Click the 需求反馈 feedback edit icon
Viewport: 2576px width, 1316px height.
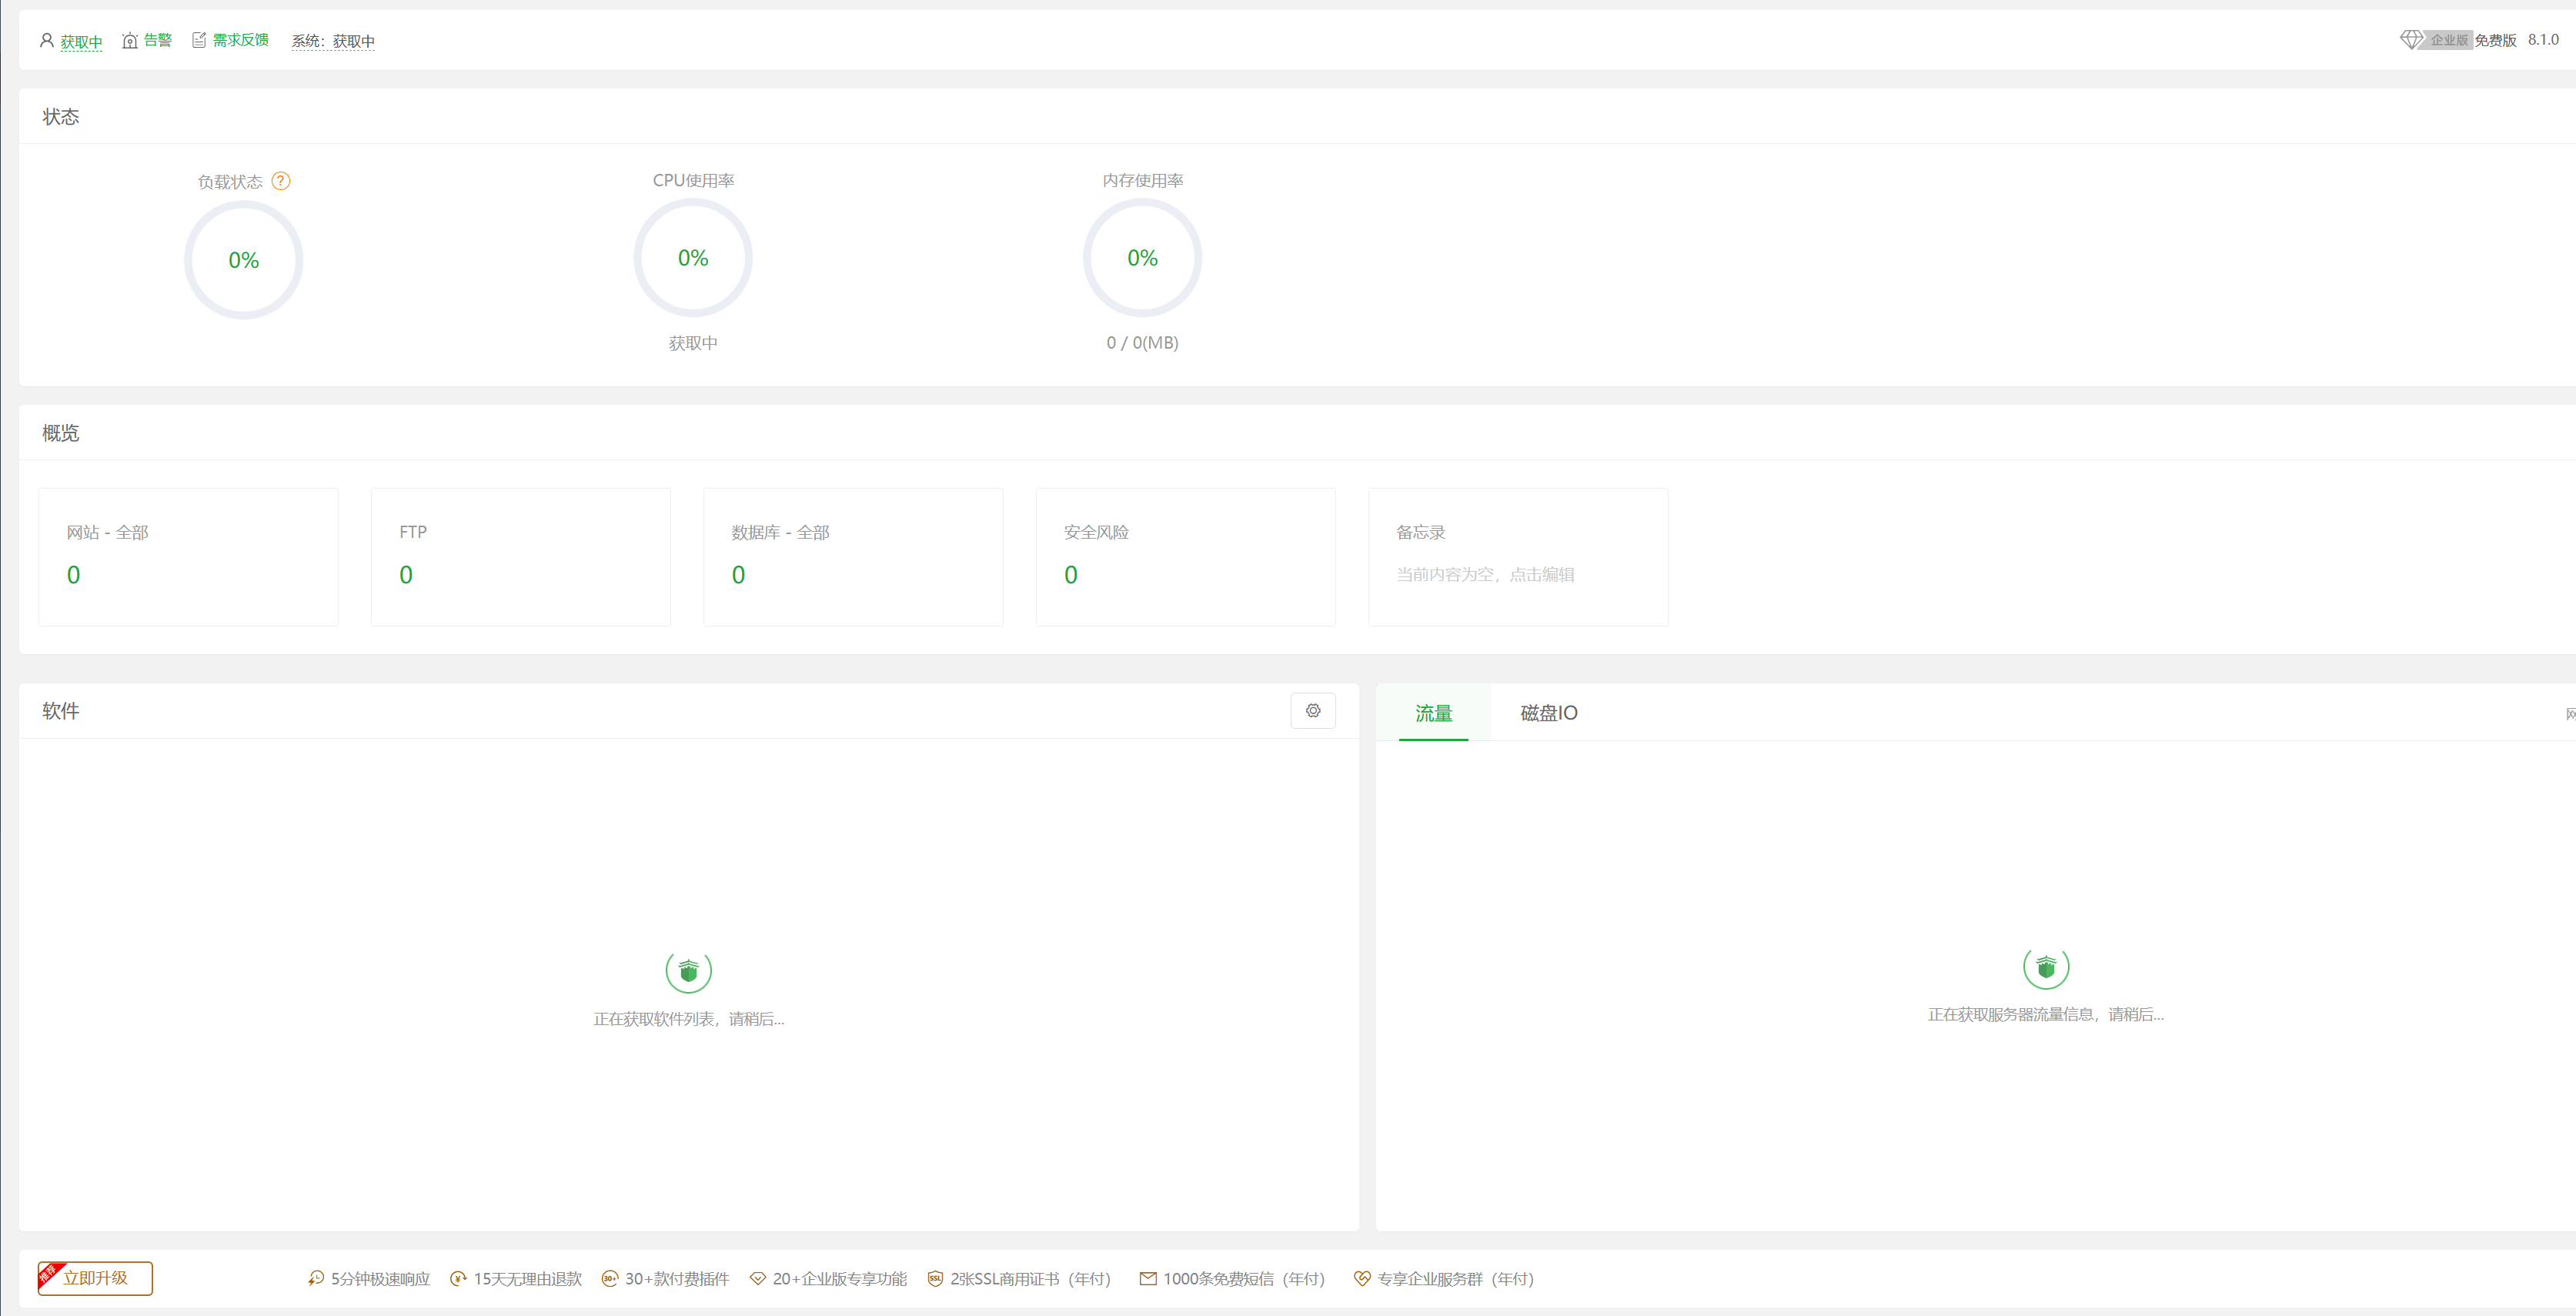[199, 40]
